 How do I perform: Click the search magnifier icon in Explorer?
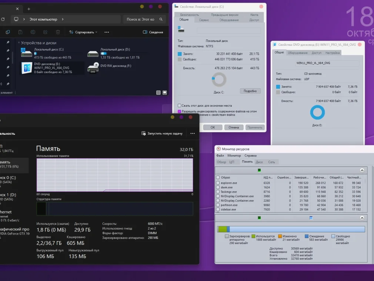tap(161, 19)
